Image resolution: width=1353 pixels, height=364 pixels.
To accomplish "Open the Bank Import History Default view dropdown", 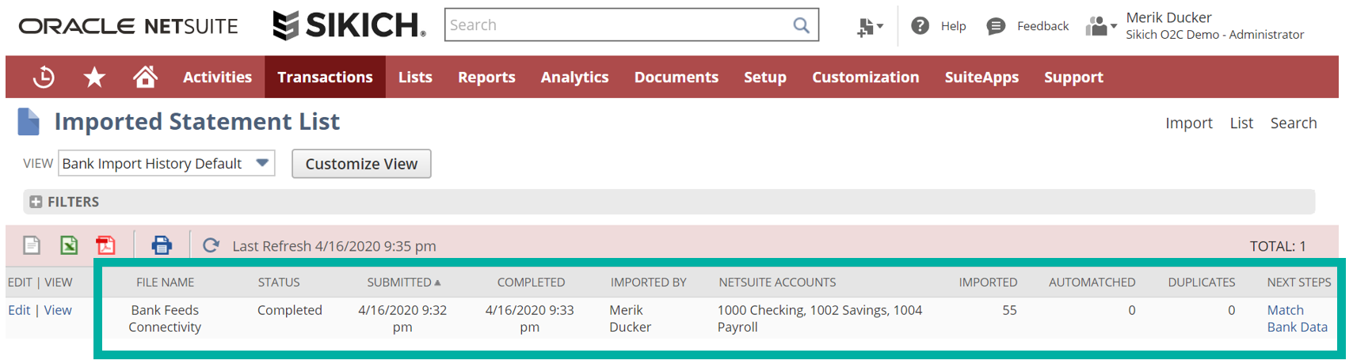I will (x=262, y=163).
